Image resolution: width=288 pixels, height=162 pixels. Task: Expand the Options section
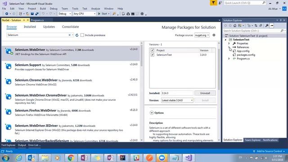pyautogui.click(x=152, y=113)
